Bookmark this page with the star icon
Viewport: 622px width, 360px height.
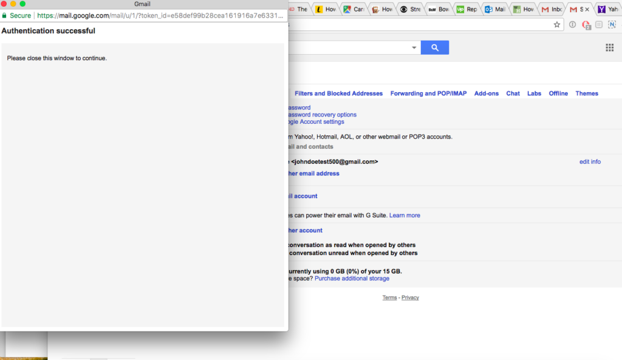(x=556, y=25)
